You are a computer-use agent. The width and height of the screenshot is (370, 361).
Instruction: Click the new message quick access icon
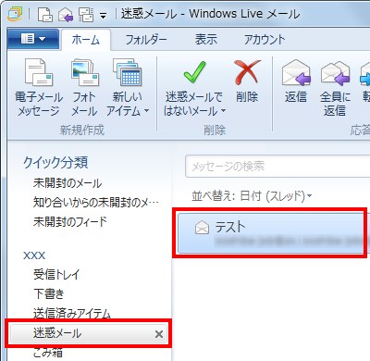tap(45, 15)
